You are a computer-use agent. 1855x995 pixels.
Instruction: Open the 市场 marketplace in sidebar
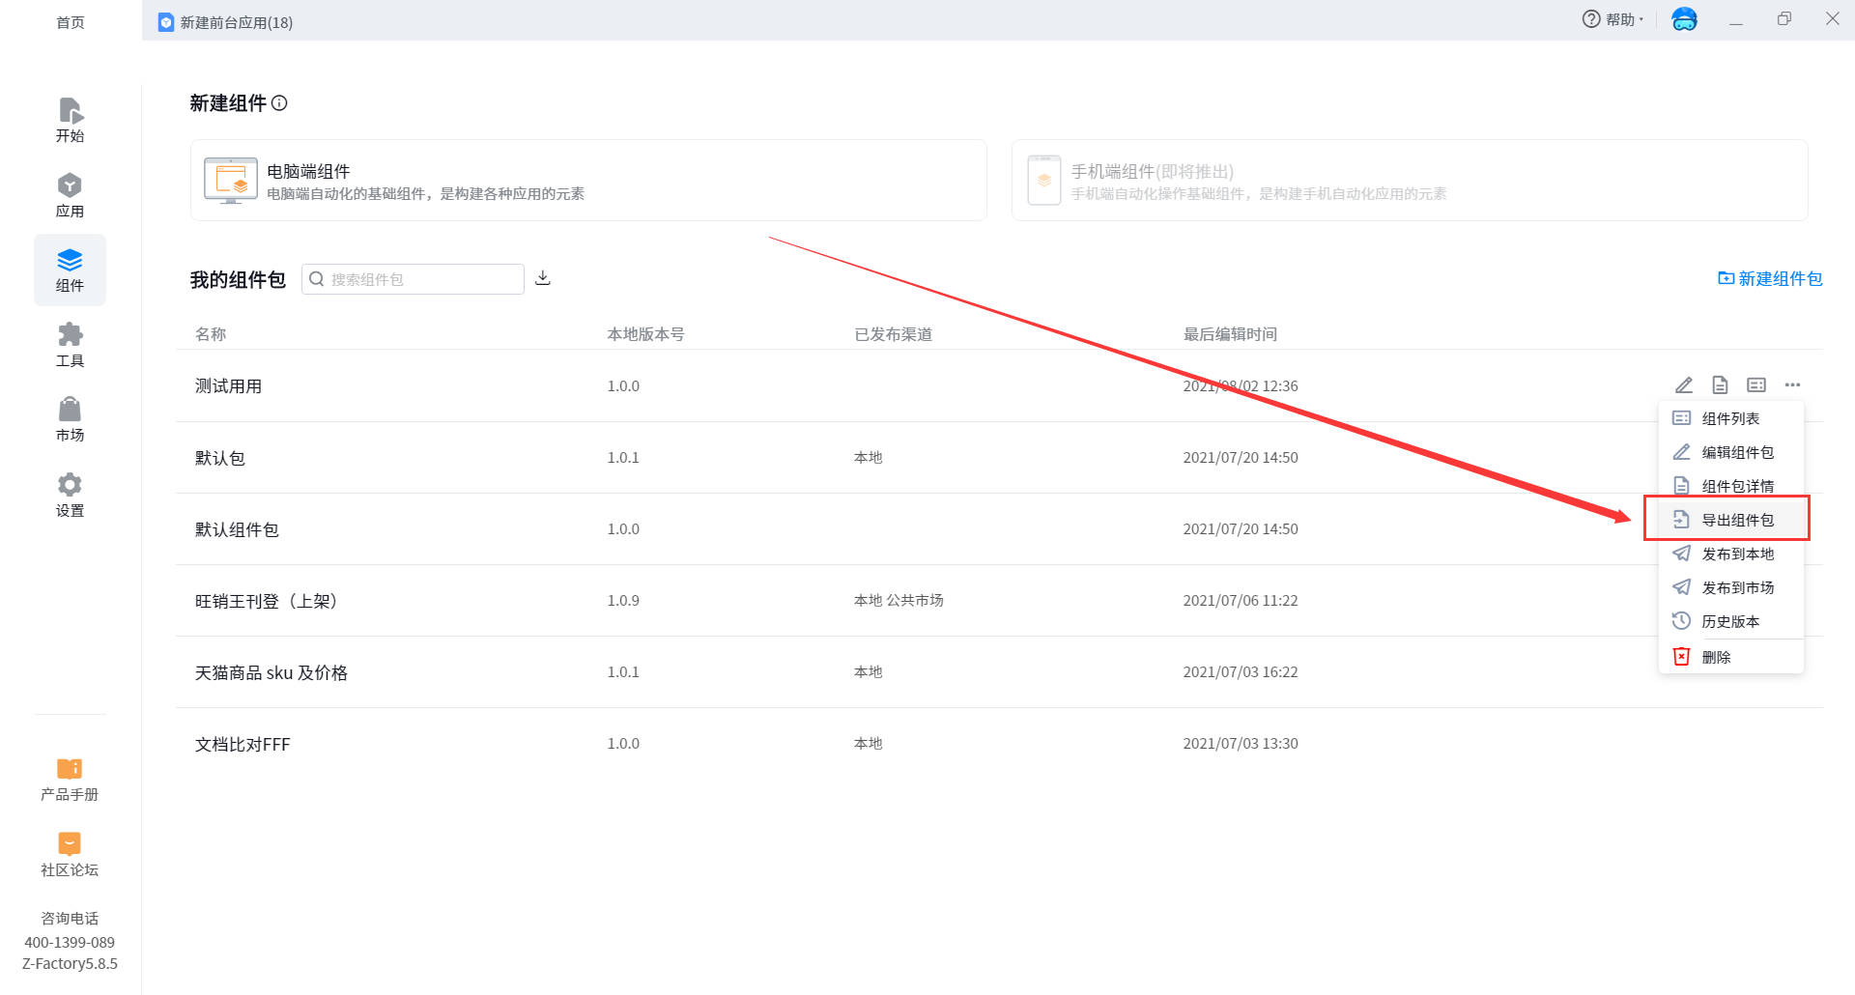[x=70, y=419]
